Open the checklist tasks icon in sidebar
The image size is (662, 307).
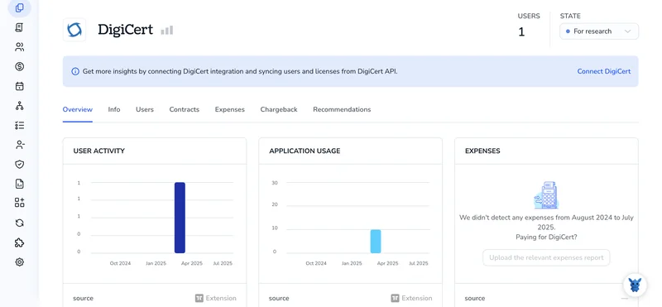[19, 126]
